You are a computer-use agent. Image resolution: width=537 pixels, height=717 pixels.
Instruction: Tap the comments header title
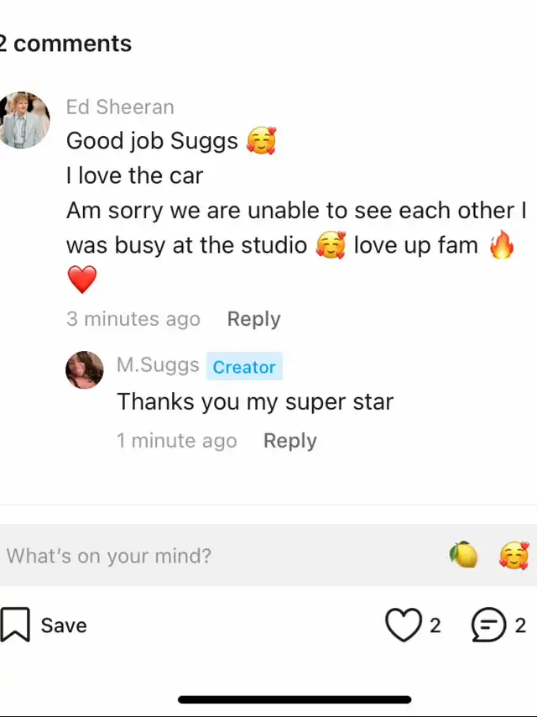[x=65, y=44]
